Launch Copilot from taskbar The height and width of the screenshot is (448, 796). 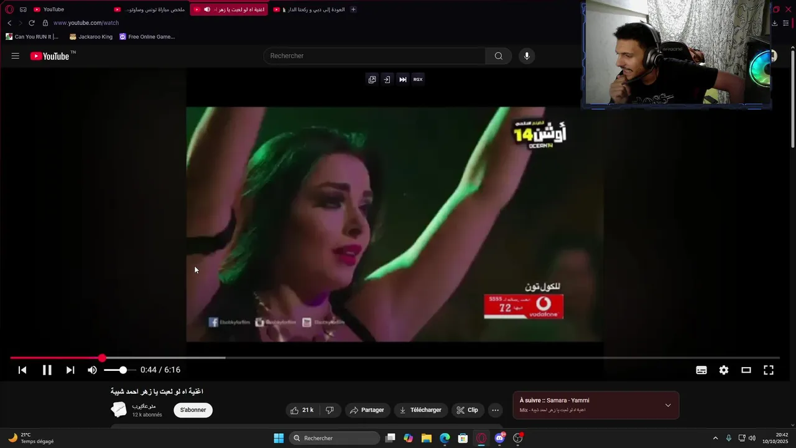click(x=408, y=438)
